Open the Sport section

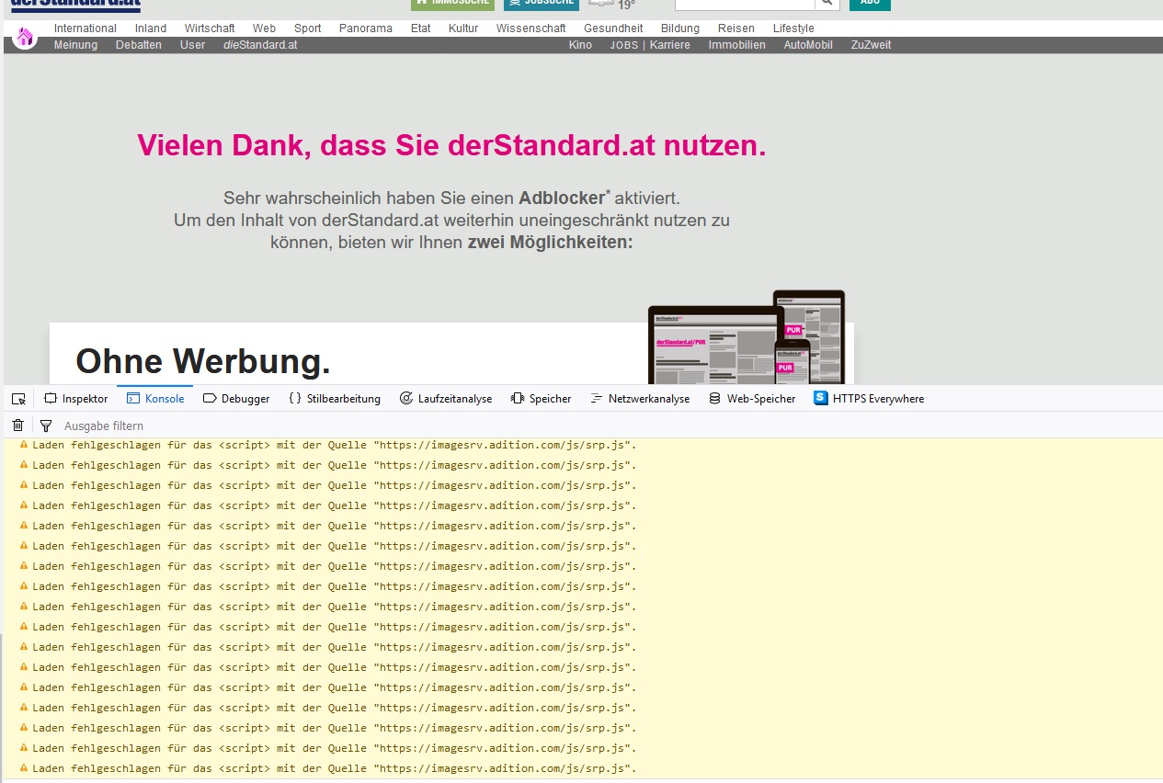(308, 28)
